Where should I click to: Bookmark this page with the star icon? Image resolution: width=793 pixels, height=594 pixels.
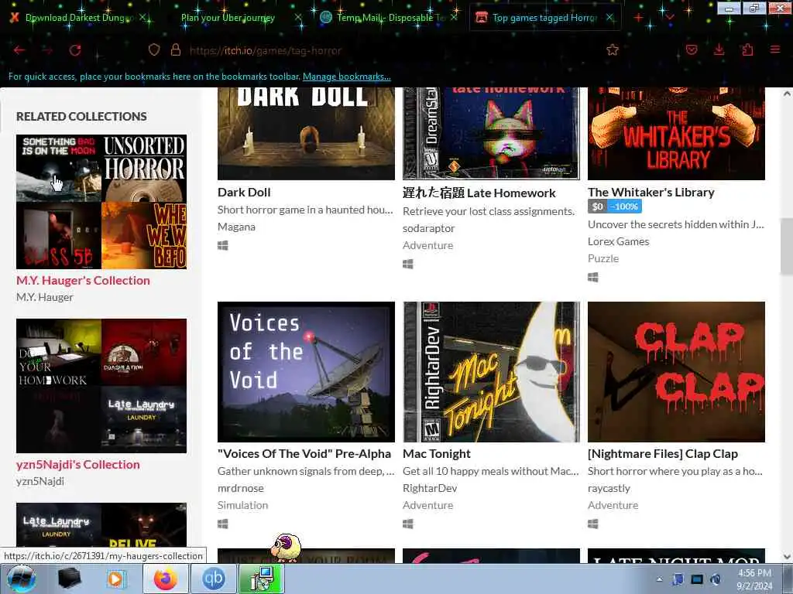pyautogui.click(x=613, y=49)
